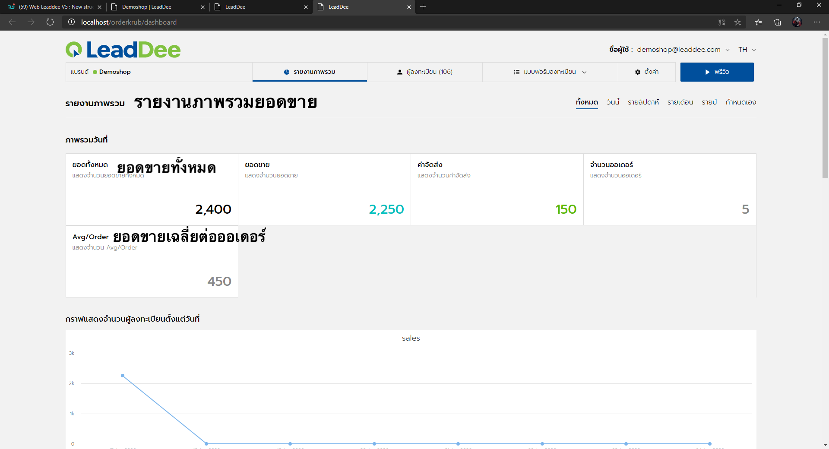Viewport: 829px width, 449px height.
Task: Open the ผู้ลงทะเบียน (106) tab
Action: [425, 72]
